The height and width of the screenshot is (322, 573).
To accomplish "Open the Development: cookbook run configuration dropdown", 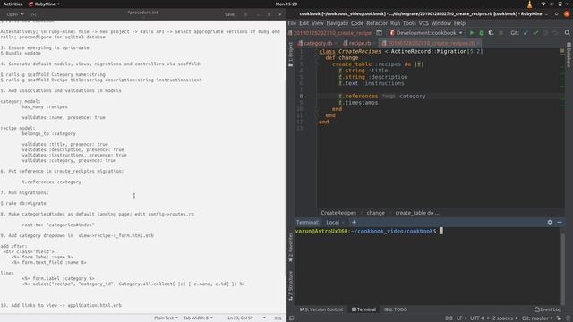I will [x=426, y=33].
